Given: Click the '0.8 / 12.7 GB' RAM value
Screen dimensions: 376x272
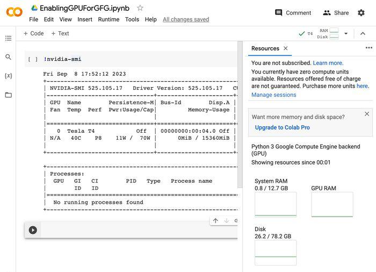Looking at the screenshot, I should (x=271, y=188).
